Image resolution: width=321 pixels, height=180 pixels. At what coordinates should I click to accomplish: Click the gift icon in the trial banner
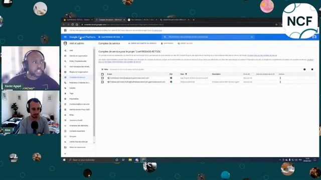65,30
